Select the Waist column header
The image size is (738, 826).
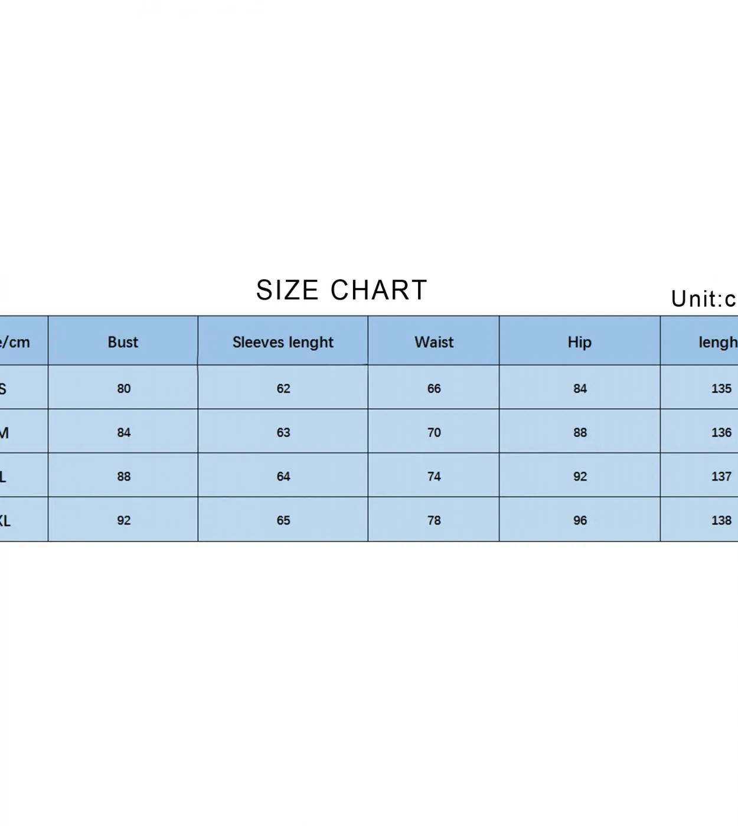click(x=434, y=342)
